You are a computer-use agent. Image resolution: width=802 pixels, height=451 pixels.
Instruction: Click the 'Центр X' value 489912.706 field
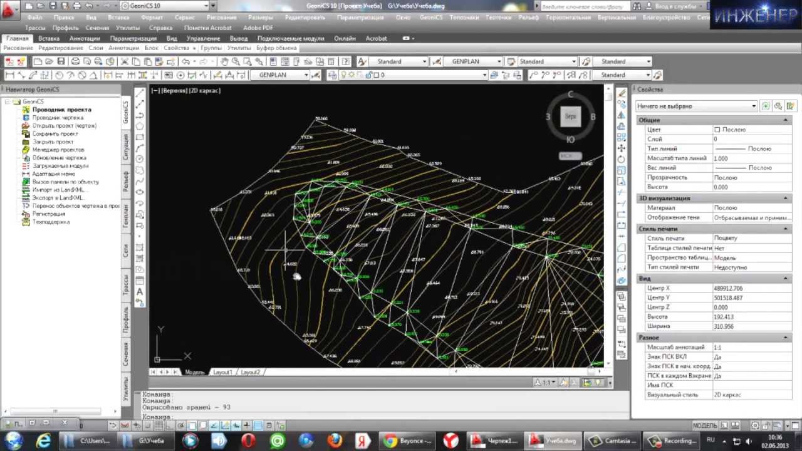click(753, 288)
